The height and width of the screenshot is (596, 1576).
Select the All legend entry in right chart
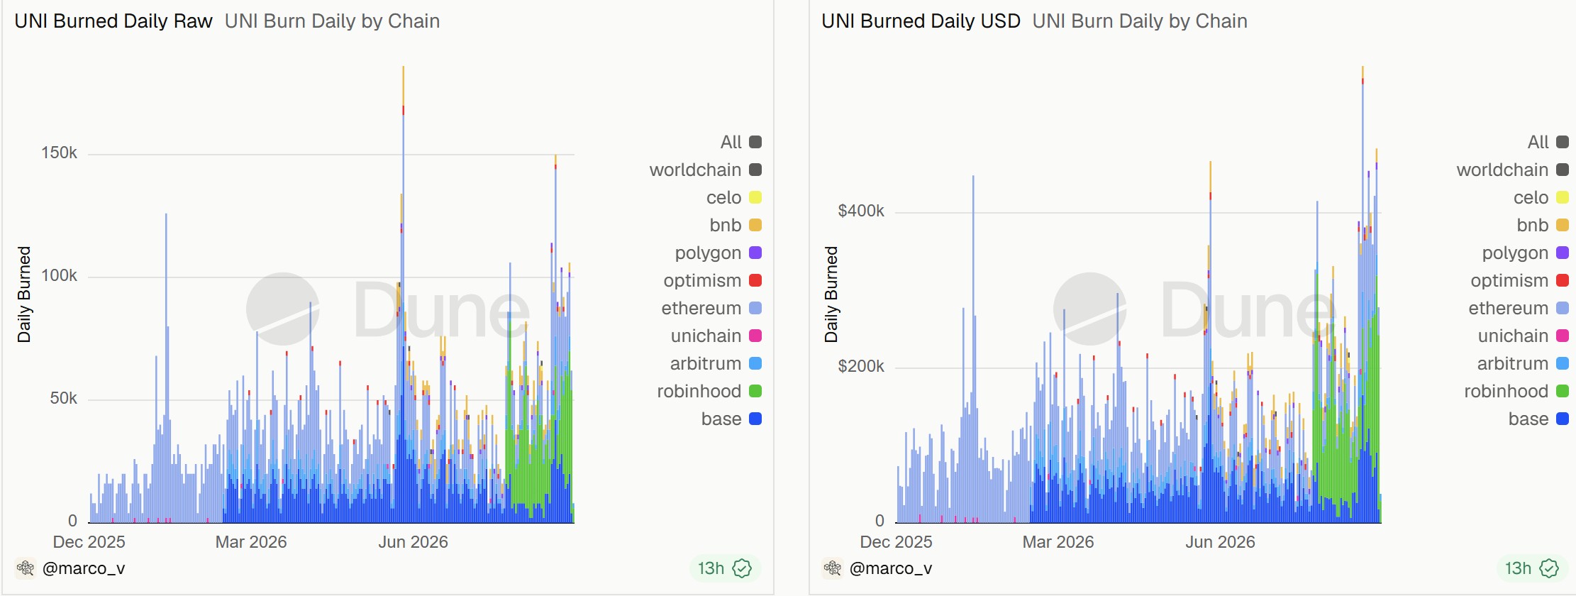[1548, 143]
